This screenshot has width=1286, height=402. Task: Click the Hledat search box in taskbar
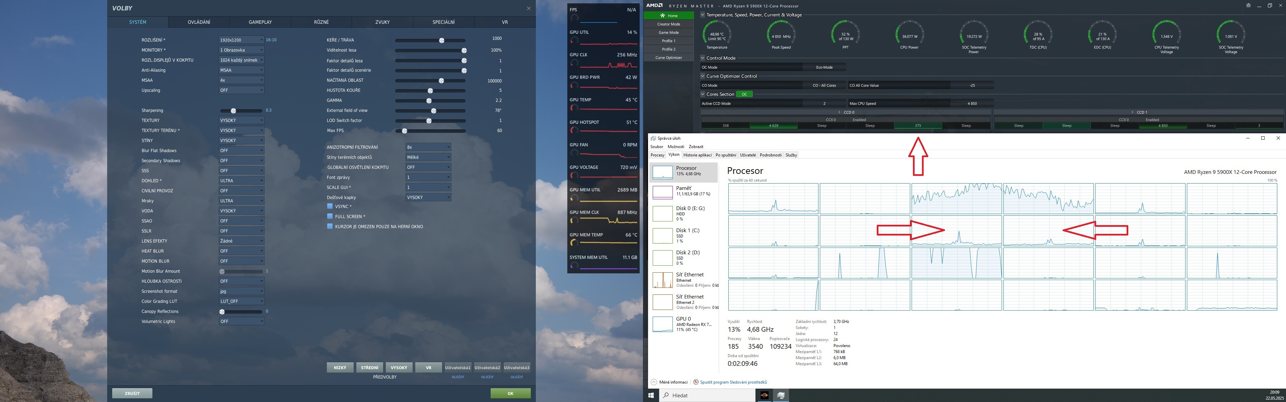707,396
